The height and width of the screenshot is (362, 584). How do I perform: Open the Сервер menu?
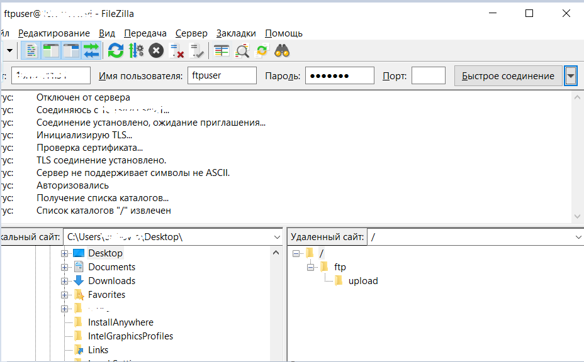tap(191, 33)
